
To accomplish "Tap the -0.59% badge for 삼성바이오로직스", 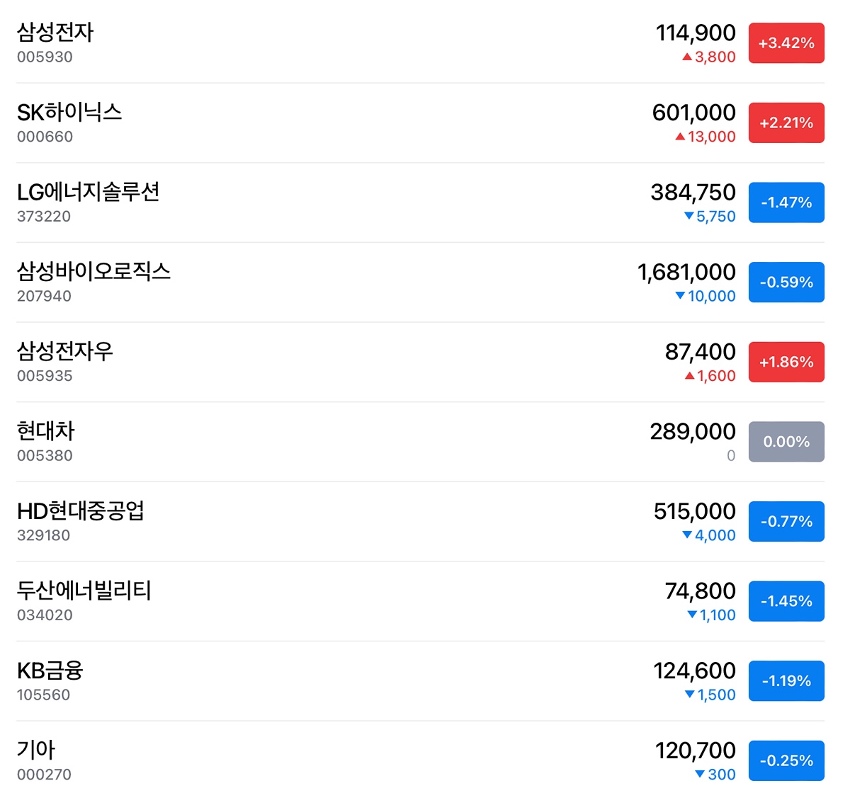I will pyautogui.click(x=786, y=283).
